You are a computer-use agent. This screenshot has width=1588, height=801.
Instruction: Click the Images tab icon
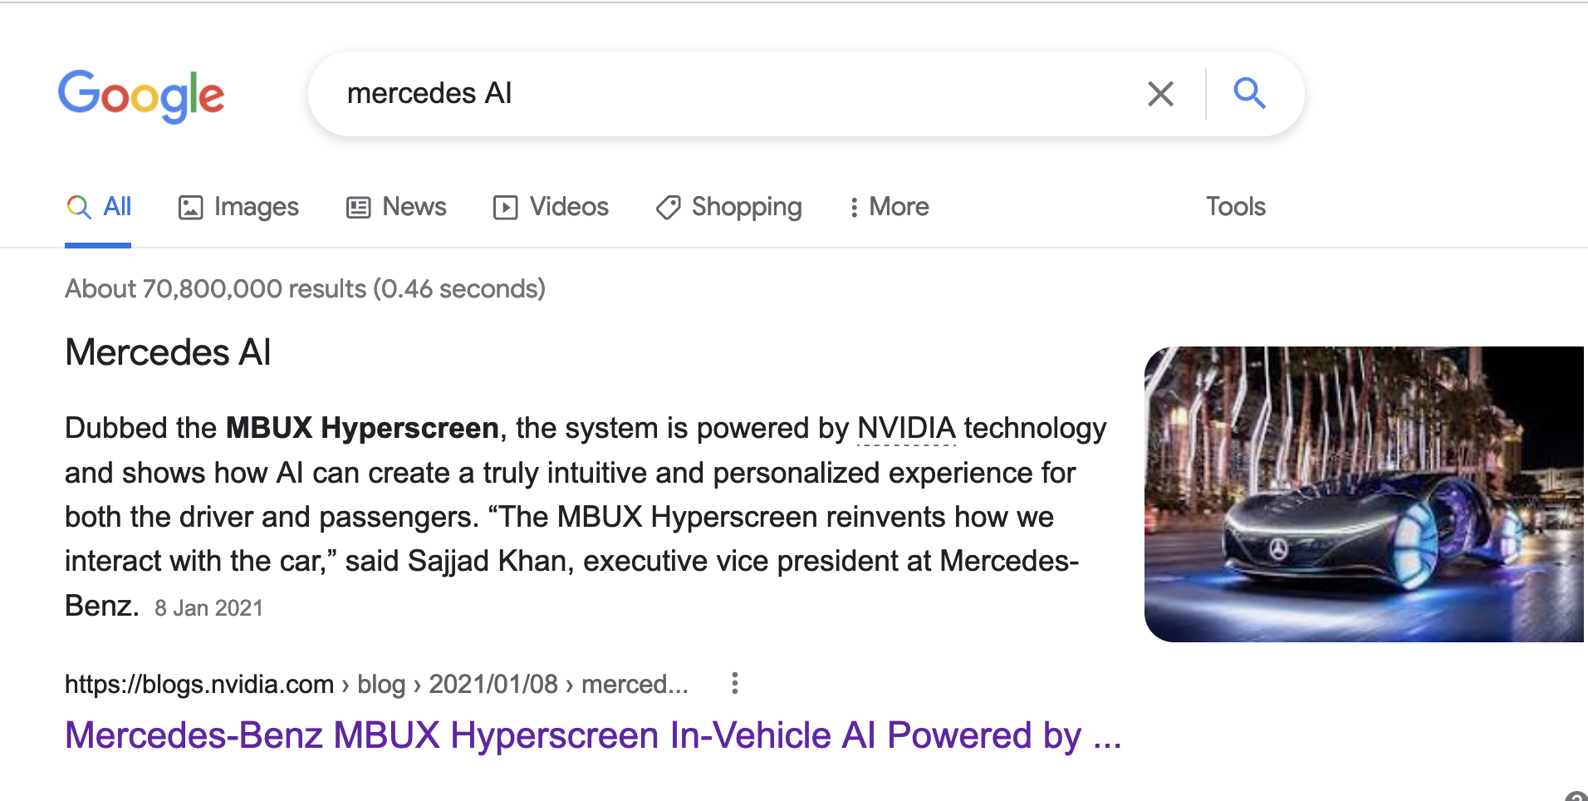coord(190,208)
